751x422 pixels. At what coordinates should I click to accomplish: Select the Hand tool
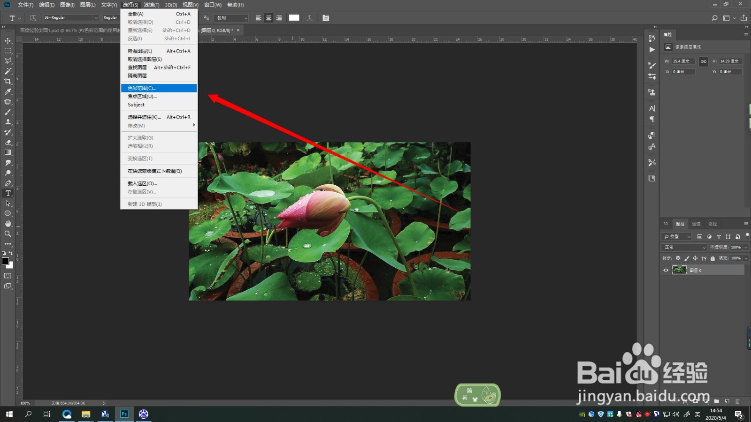[8, 224]
